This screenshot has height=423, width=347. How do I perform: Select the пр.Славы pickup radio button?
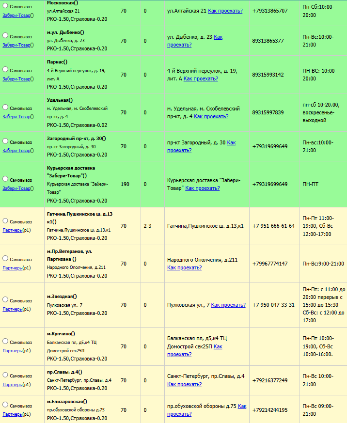pyautogui.click(x=5, y=375)
